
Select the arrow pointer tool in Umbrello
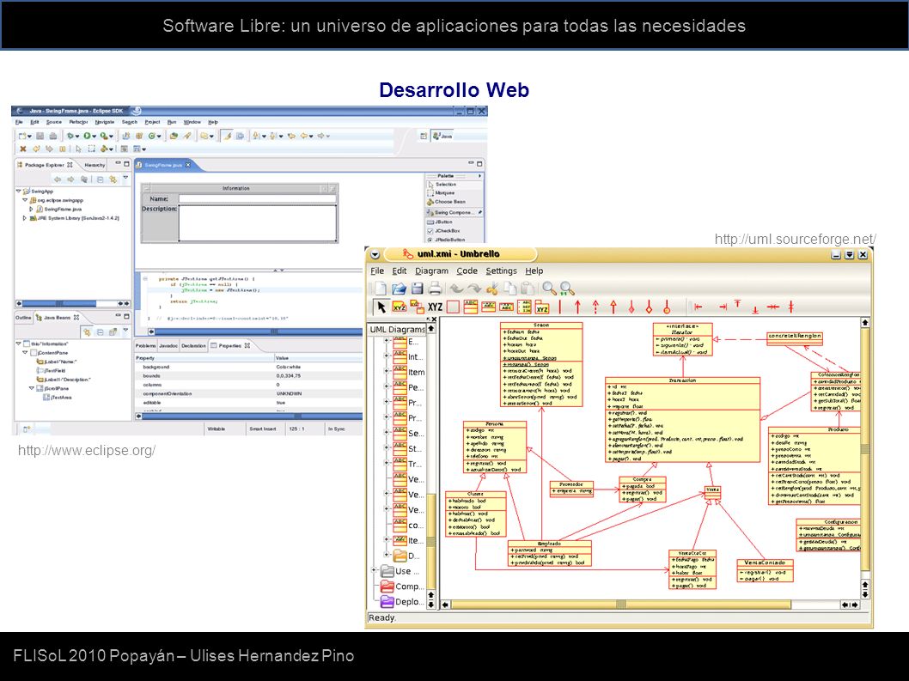point(381,307)
